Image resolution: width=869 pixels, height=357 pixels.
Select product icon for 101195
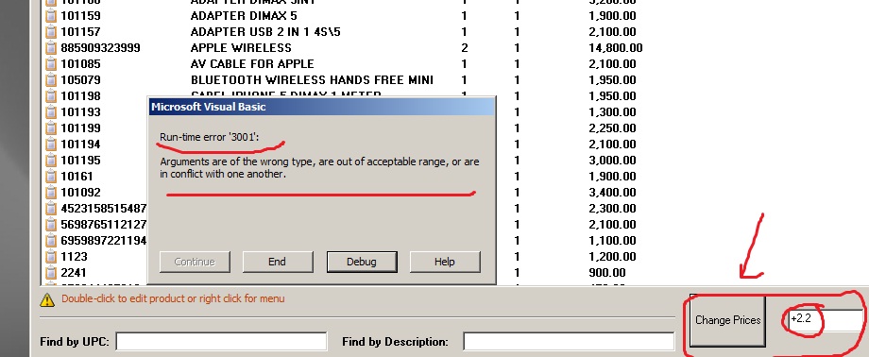coord(51,161)
